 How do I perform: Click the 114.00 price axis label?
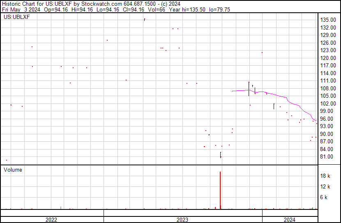328,73
